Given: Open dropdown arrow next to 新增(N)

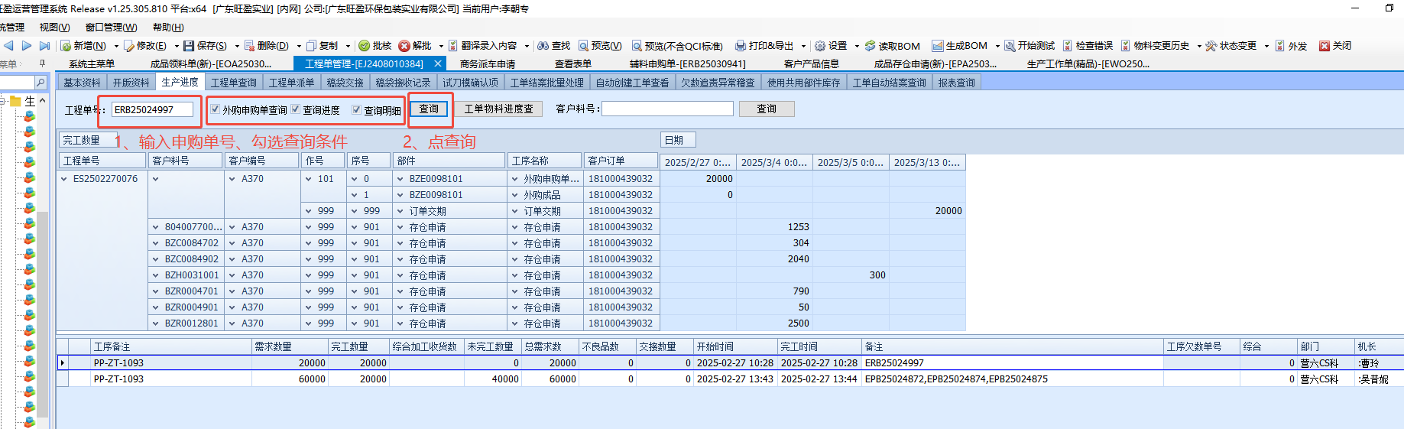Looking at the screenshot, I should 116,46.
